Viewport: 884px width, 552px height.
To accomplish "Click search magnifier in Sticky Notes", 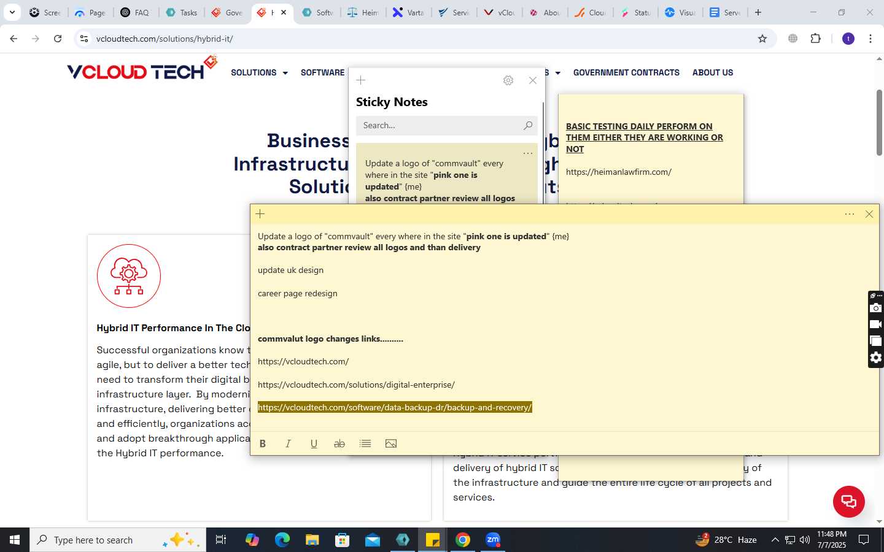I will [x=528, y=125].
